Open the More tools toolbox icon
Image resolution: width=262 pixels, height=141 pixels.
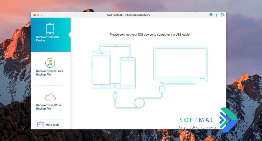(41, 124)
